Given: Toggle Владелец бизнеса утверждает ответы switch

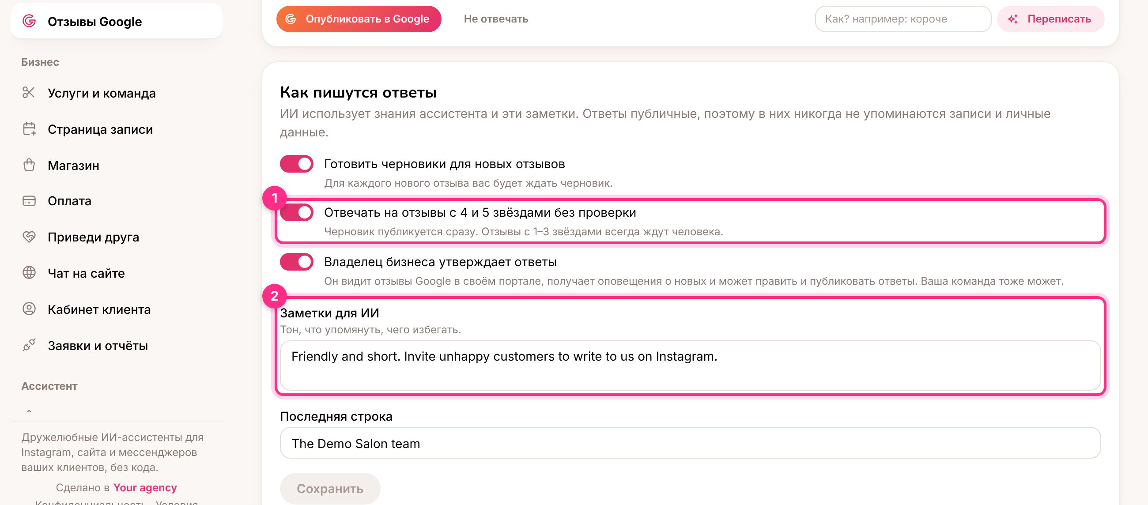Looking at the screenshot, I should tap(296, 262).
